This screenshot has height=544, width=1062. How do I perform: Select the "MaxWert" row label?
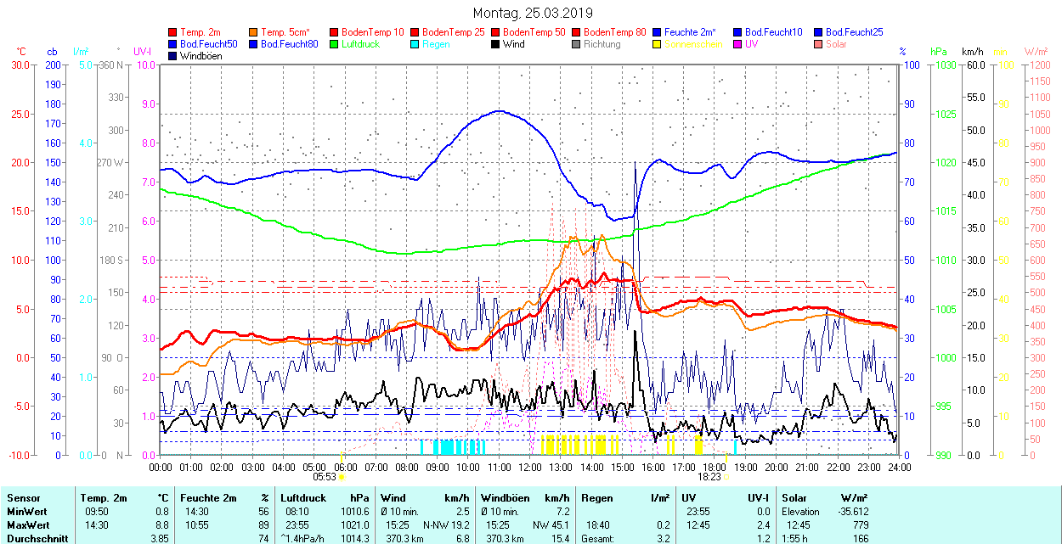click(x=27, y=525)
